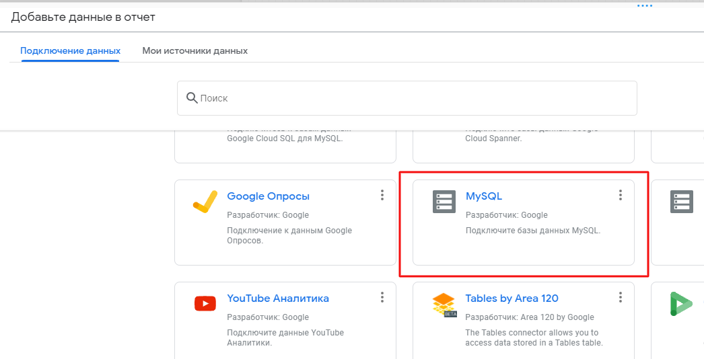
Task: Open the Tables by Area 120 connector
Action: pos(512,298)
